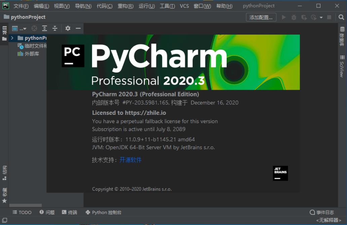Click the Expand All icon
The image size is (347, 225).
pos(44,28)
